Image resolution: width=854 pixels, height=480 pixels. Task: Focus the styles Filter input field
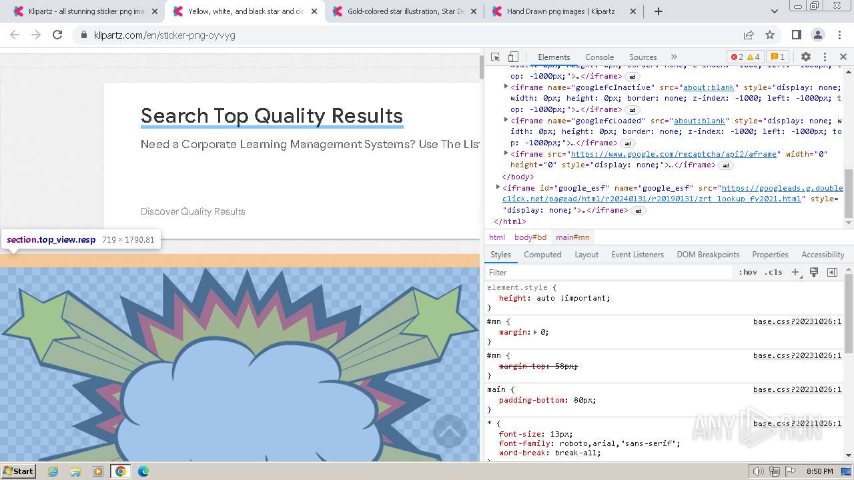(609, 272)
